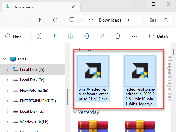Collapse the This PC tree node
The image size is (176, 132).
pyautogui.click(x=5, y=59)
